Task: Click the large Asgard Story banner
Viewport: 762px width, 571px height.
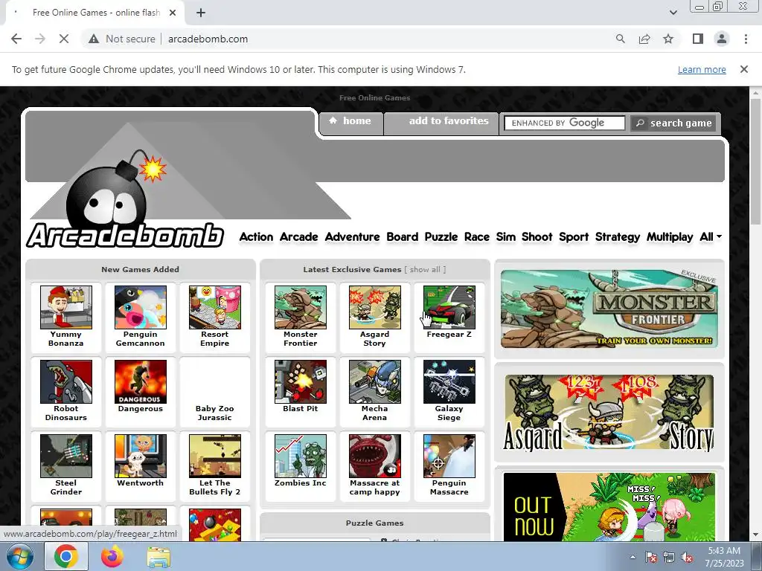Action: tap(609, 413)
